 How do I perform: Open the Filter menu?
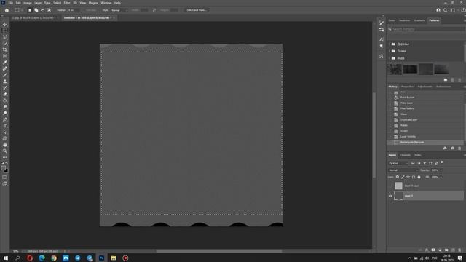pyautogui.click(x=67, y=3)
